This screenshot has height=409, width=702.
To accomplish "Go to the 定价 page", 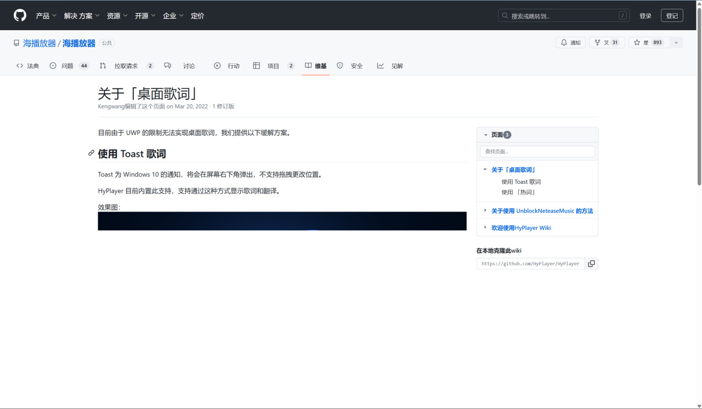I will [x=197, y=16].
